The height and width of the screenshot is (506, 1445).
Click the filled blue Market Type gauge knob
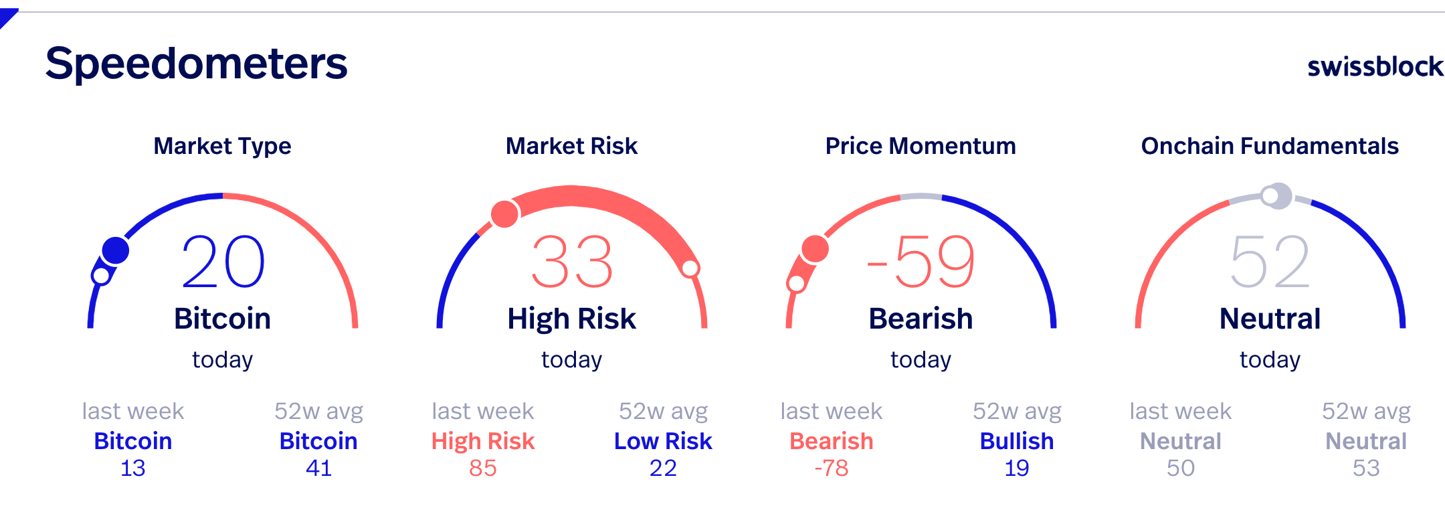tap(116, 250)
